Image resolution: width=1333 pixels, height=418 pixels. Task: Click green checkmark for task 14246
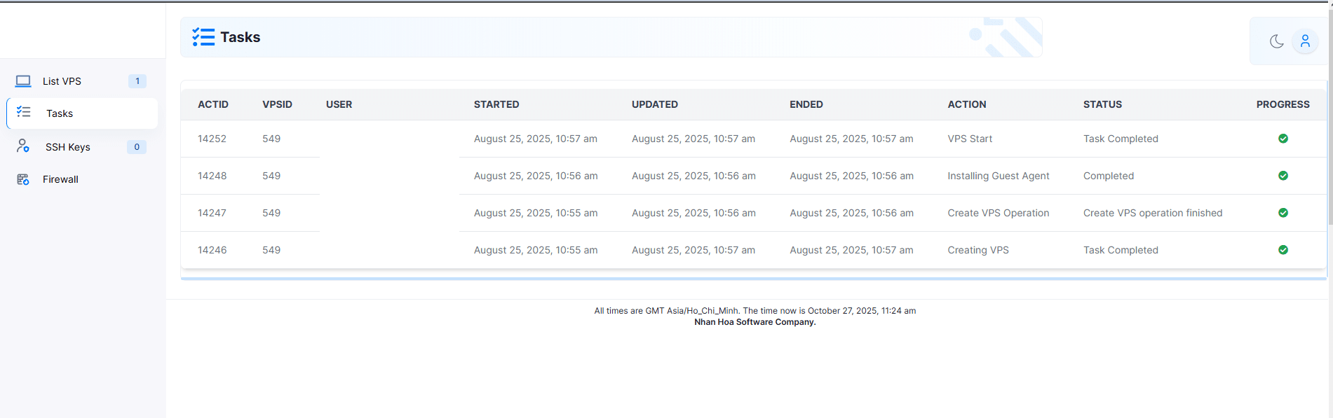(x=1283, y=250)
